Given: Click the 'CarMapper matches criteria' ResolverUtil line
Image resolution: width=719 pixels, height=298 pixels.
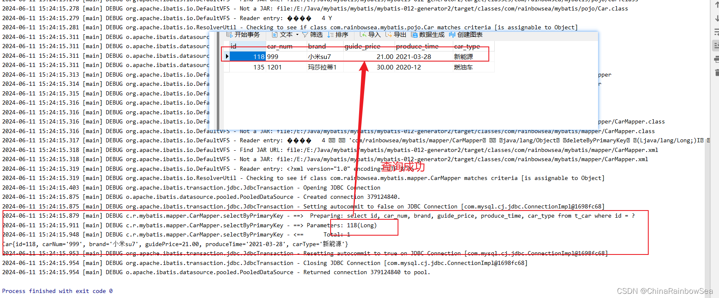Looking at the screenshot, I should [x=303, y=178].
